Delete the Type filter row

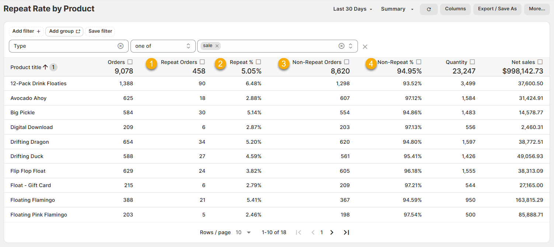pos(365,47)
